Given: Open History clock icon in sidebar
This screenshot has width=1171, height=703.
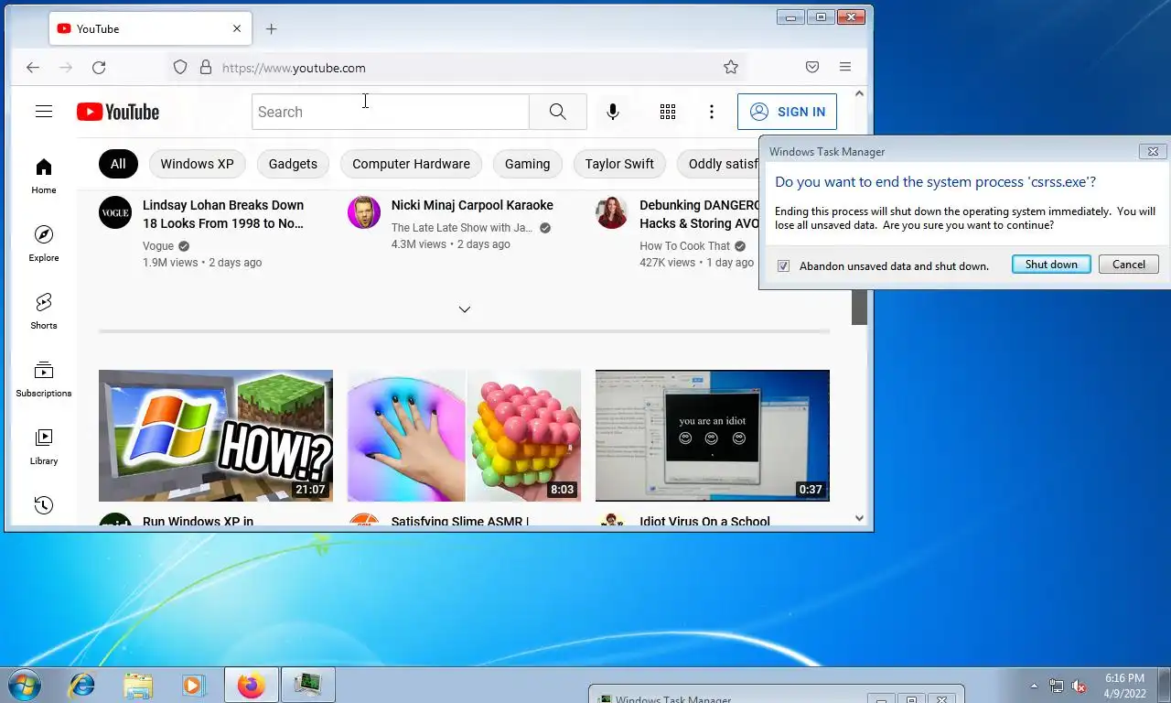Looking at the screenshot, I should 44,505.
